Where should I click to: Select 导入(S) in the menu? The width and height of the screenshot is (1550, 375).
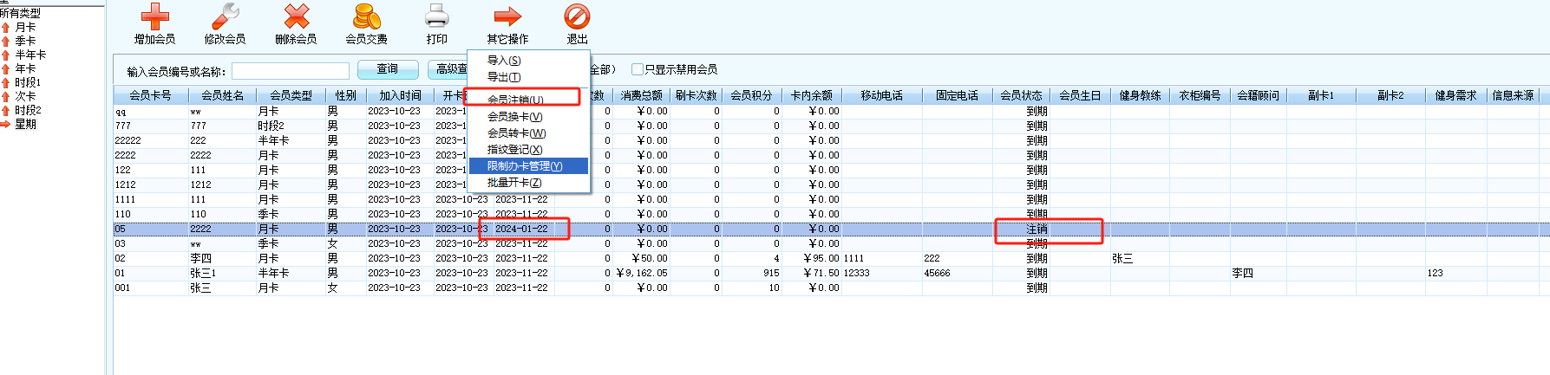click(x=504, y=61)
